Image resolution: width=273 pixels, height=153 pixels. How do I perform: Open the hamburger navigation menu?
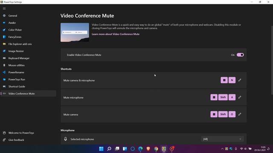click(4, 8)
